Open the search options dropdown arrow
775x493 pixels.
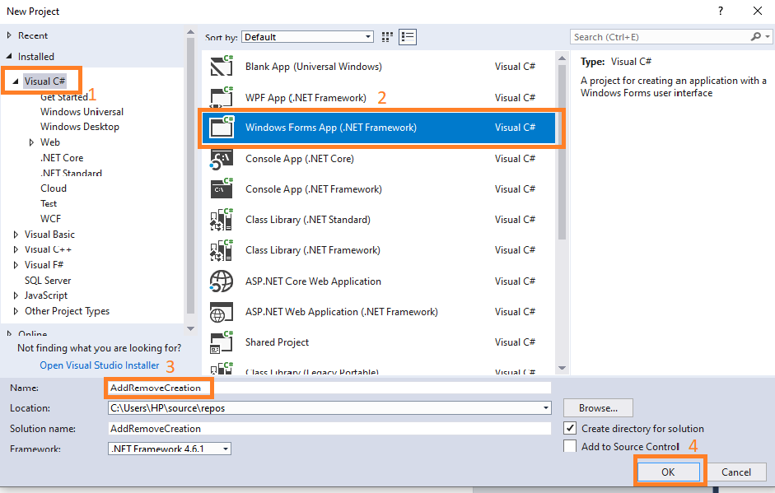[767, 36]
